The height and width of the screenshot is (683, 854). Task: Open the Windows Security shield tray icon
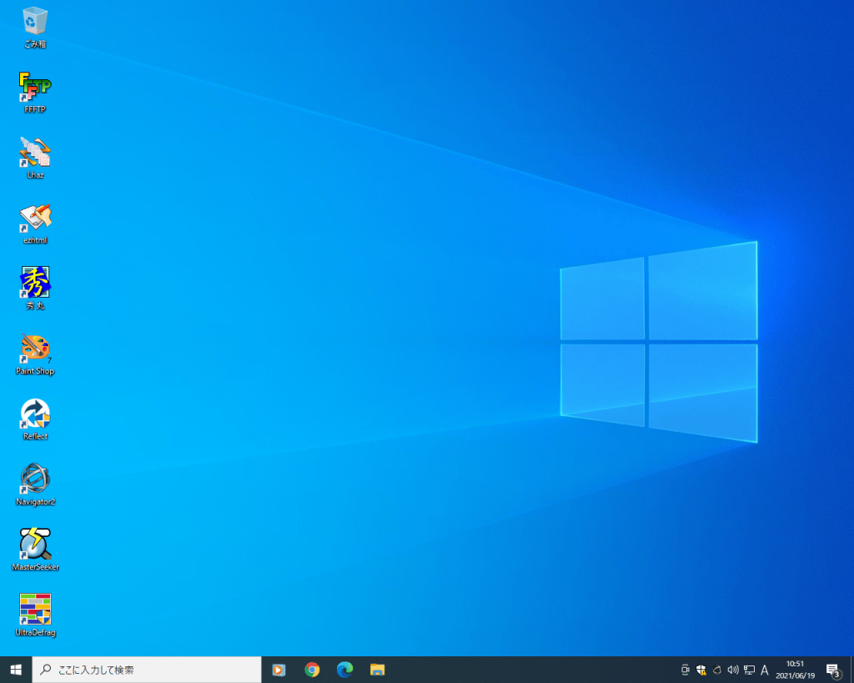701,670
